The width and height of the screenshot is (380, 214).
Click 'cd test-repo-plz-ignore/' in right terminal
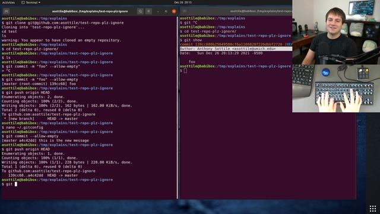tap(208, 32)
